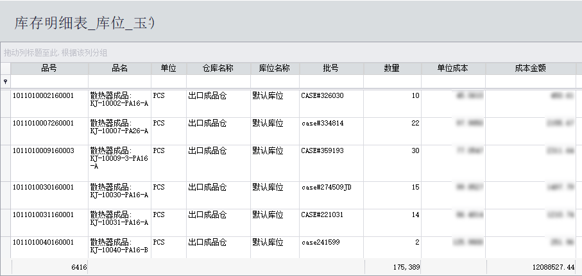Image resolution: width=582 pixels, height=276 pixels.
Task: Click the filter field under 数量
Action: point(392,81)
